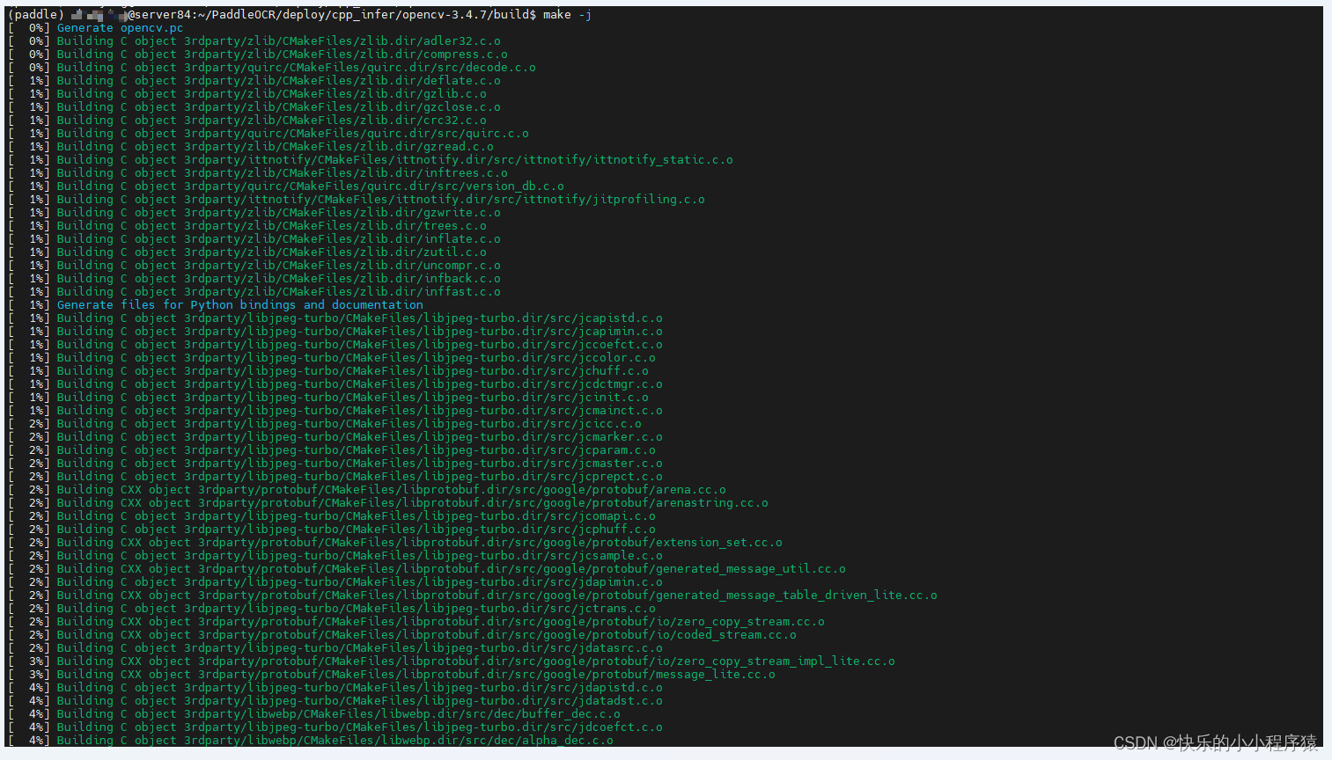Select the libjpeg-turbo jdatadst.c.o line
Viewport: 1332px width, 760px height.
pos(335,700)
